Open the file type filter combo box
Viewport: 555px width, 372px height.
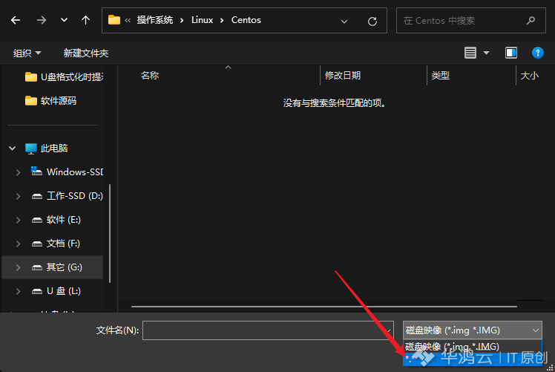(x=472, y=330)
